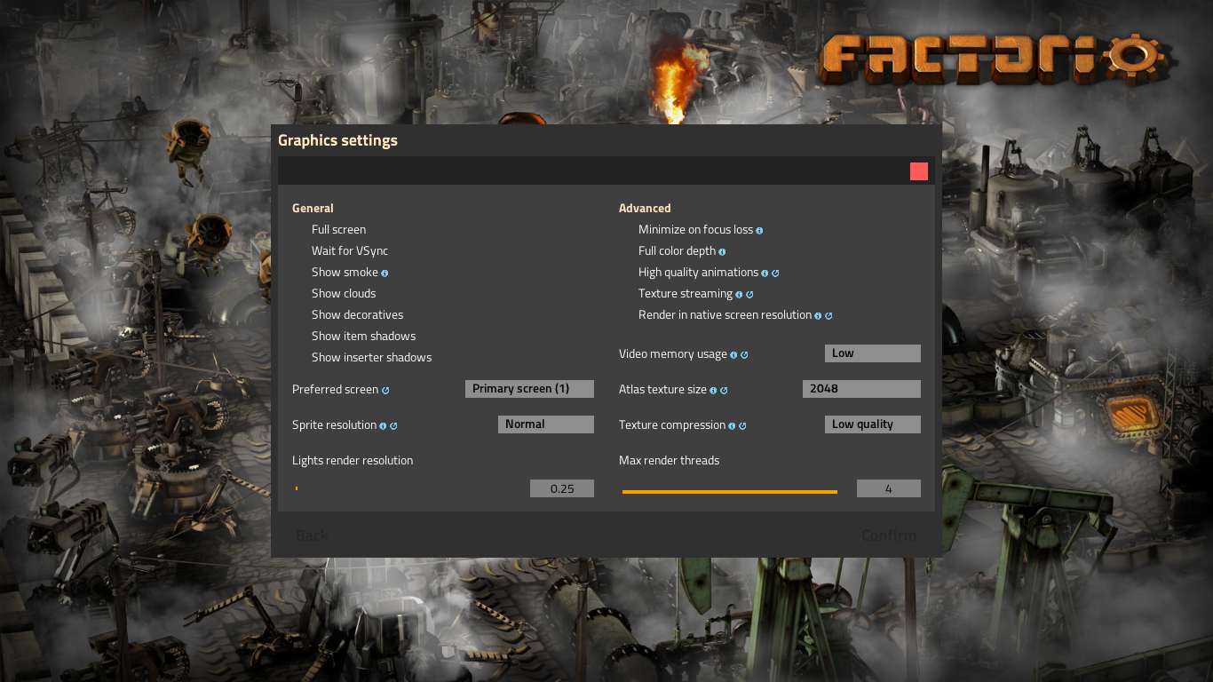Click the Atlas texture size info icon
This screenshot has height=682, width=1213.
click(713, 390)
